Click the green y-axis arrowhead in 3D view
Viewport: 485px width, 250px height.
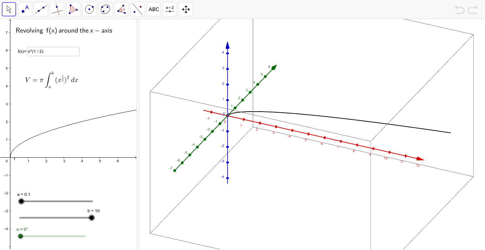pos(274,67)
